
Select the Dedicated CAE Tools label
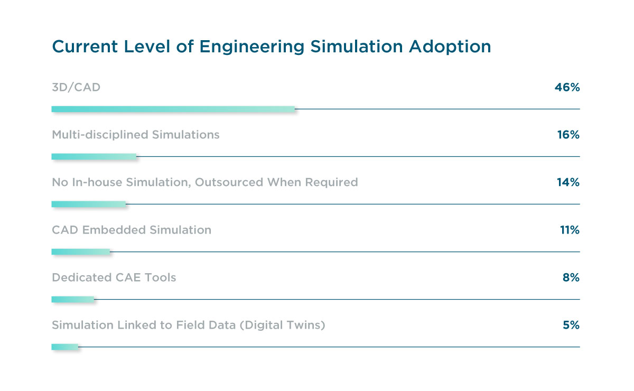point(114,277)
